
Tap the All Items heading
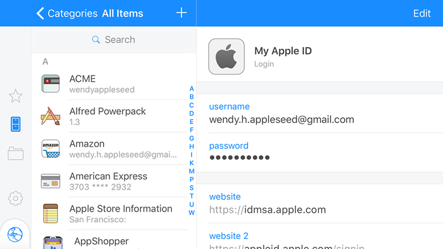122,13
